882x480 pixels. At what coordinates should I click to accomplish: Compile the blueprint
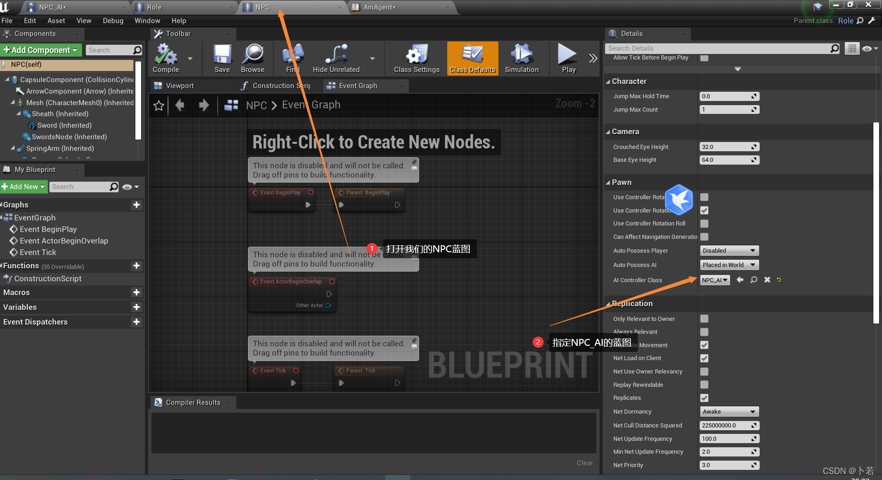coord(166,58)
